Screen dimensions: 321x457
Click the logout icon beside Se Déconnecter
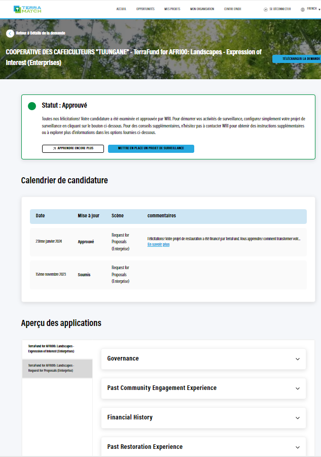pos(265,10)
